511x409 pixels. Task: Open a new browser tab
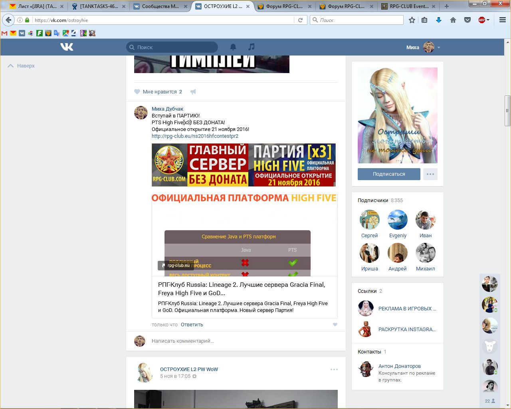tap(446, 6)
